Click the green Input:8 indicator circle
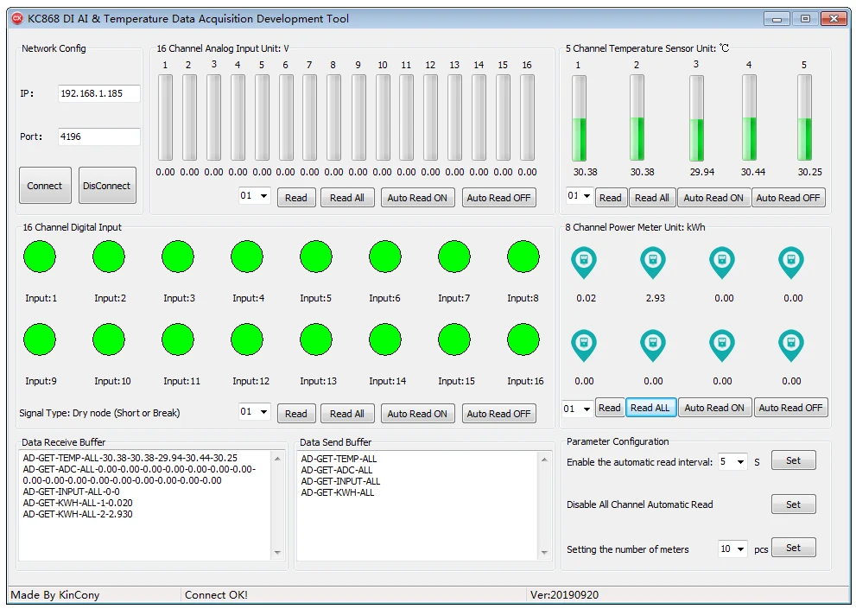856x609 pixels. (523, 257)
